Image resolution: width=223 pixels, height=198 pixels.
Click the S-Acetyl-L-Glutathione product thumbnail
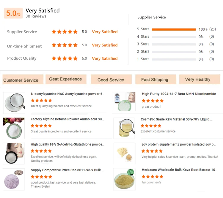pos(14,153)
